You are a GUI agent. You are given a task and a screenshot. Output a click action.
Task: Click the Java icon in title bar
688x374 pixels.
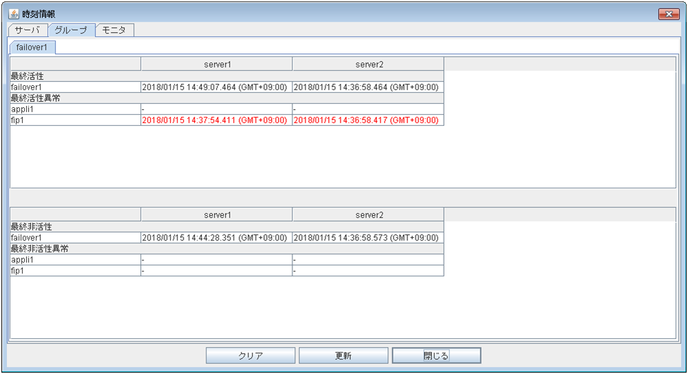pyautogui.click(x=13, y=14)
